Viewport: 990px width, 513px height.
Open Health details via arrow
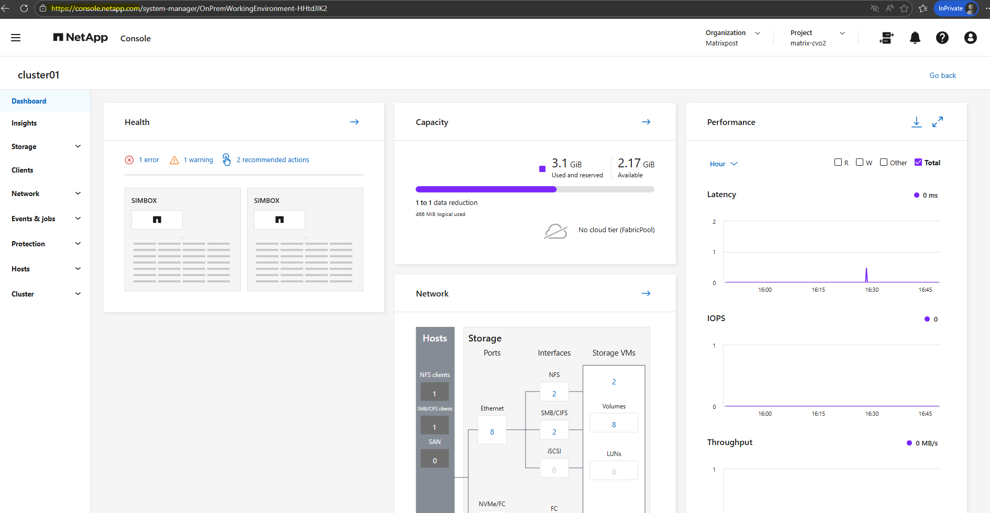pyautogui.click(x=354, y=122)
